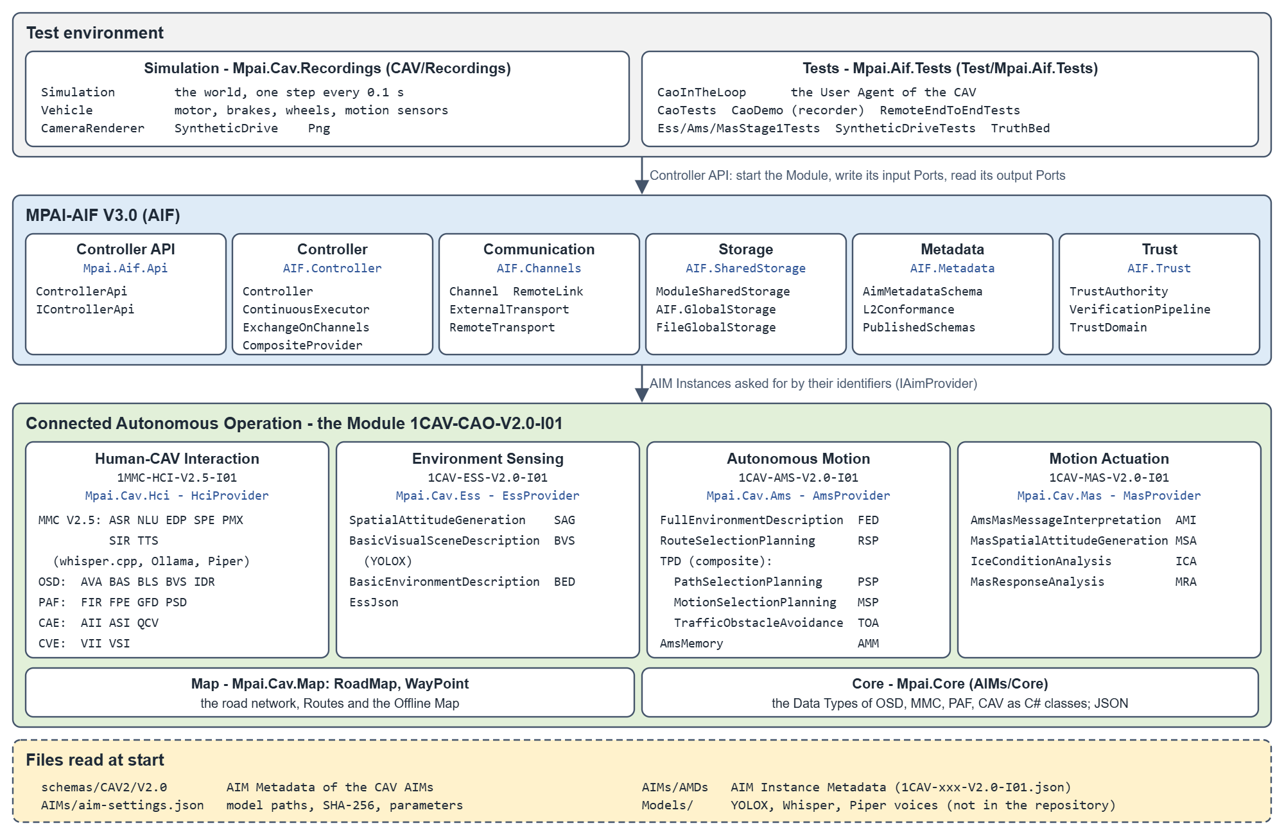Select the 'Files read at start' heading

tap(95, 760)
